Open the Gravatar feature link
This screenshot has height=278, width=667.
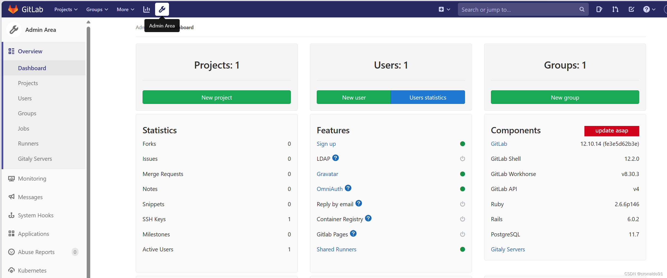coord(327,174)
